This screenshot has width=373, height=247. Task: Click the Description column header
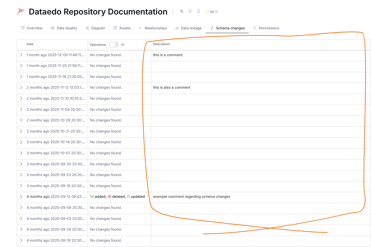pos(162,44)
